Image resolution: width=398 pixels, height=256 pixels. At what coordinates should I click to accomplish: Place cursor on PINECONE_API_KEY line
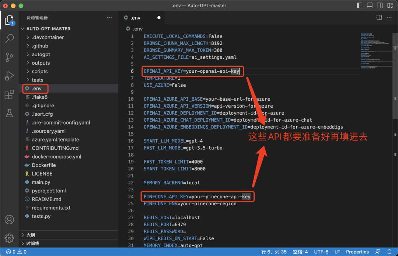pos(197,196)
